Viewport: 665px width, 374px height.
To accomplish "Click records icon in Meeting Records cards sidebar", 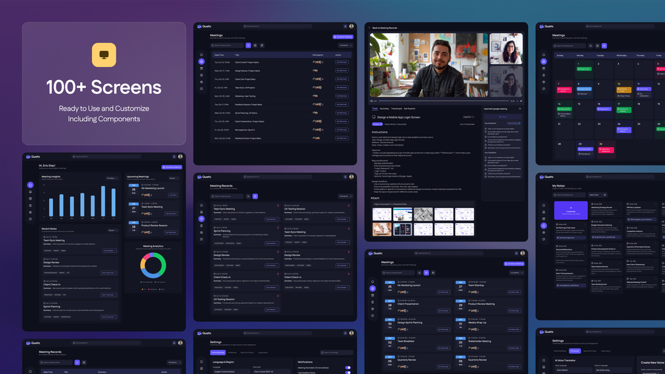I will (201, 219).
